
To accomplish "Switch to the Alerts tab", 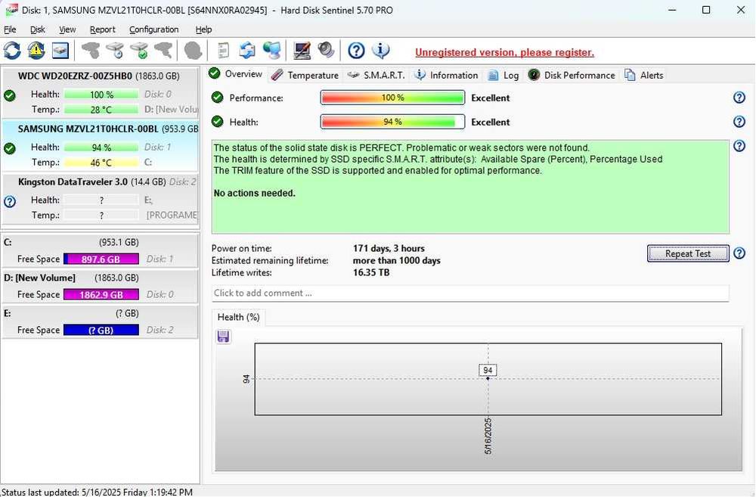I will pos(644,76).
